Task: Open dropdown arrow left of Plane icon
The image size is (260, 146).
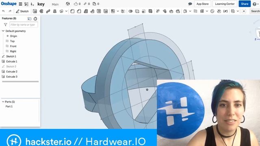Action: tap(190, 11)
